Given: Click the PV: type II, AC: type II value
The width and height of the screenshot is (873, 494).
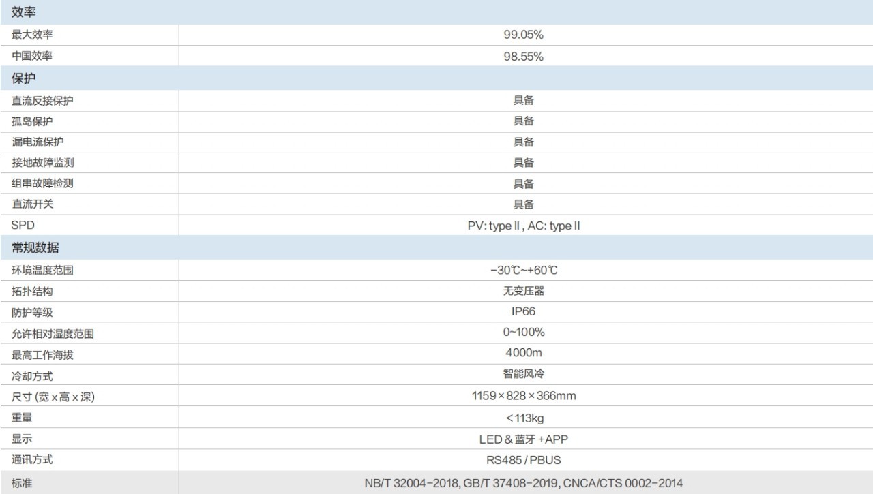Looking at the screenshot, I should (x=523, y=226).
